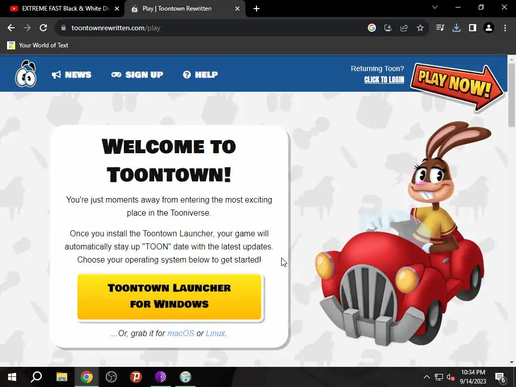Open File Explorer from the taskbar
The height and width of the screenshot is (387, 516).
[x=61, y=377]
